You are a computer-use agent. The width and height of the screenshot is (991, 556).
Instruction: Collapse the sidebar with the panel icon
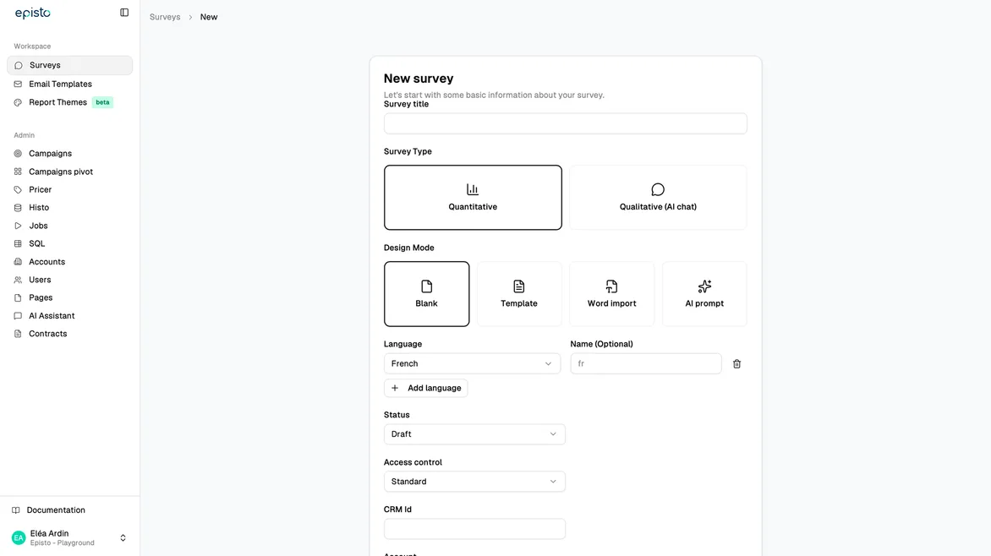click(x=124, y=13)
